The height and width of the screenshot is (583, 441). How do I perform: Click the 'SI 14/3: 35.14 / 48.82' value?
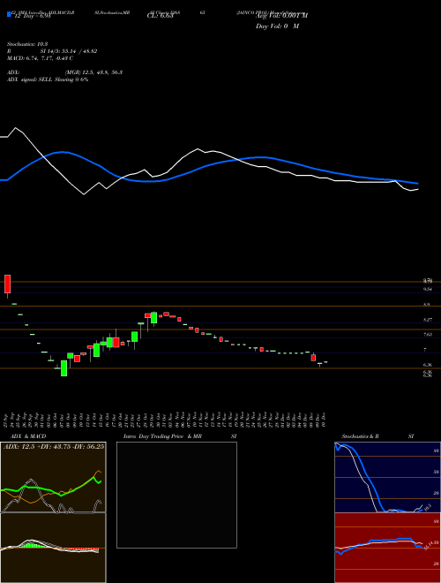pos(69,51)
